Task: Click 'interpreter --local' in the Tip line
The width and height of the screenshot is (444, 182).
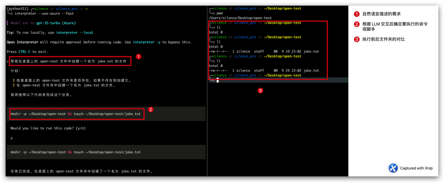Action: pyautogui.click(x=74, y=32)
